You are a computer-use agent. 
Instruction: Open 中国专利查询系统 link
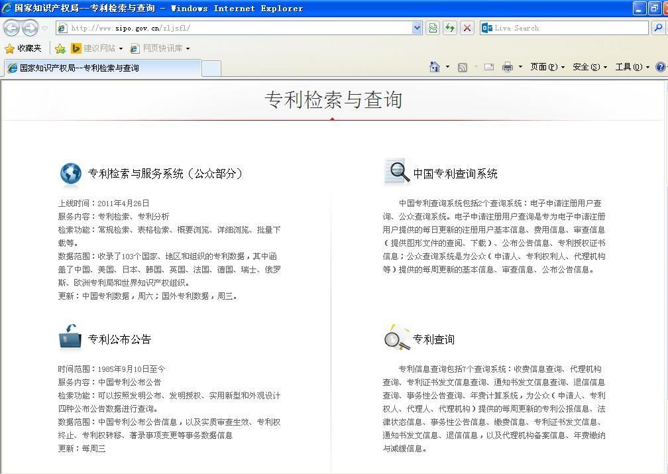pos(455,174)
